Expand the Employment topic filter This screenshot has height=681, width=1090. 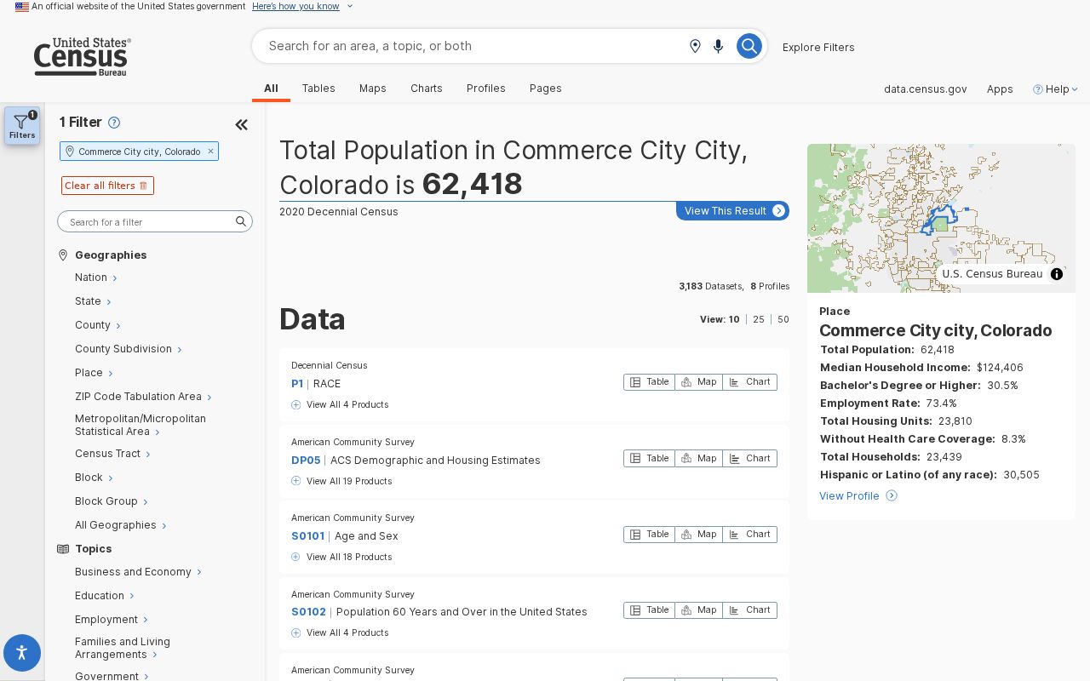point(111,620)
